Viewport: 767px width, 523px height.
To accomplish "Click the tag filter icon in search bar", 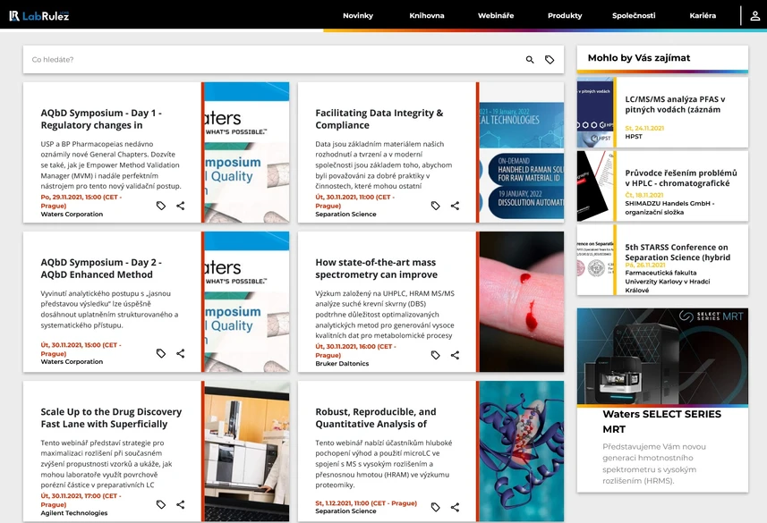I will click(550, 60).
